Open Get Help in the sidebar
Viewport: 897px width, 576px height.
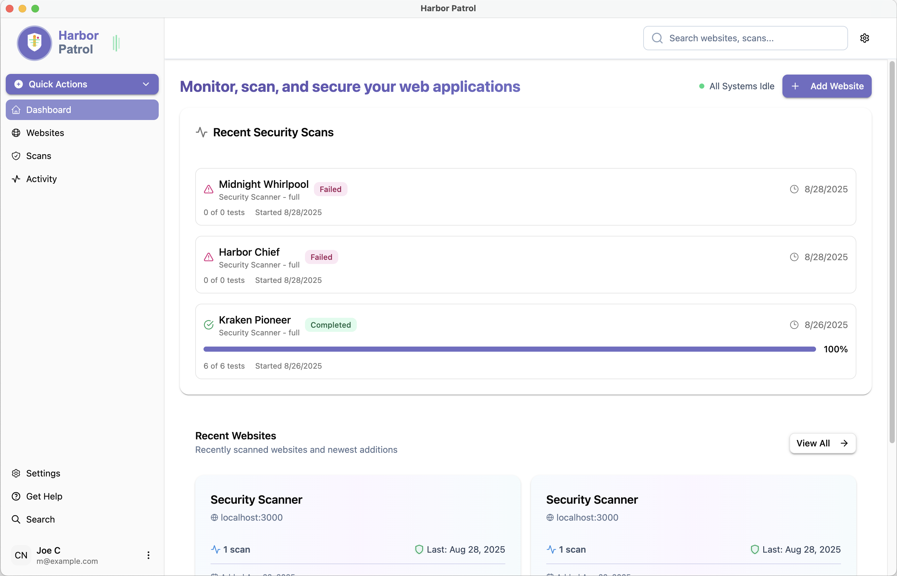44,496
